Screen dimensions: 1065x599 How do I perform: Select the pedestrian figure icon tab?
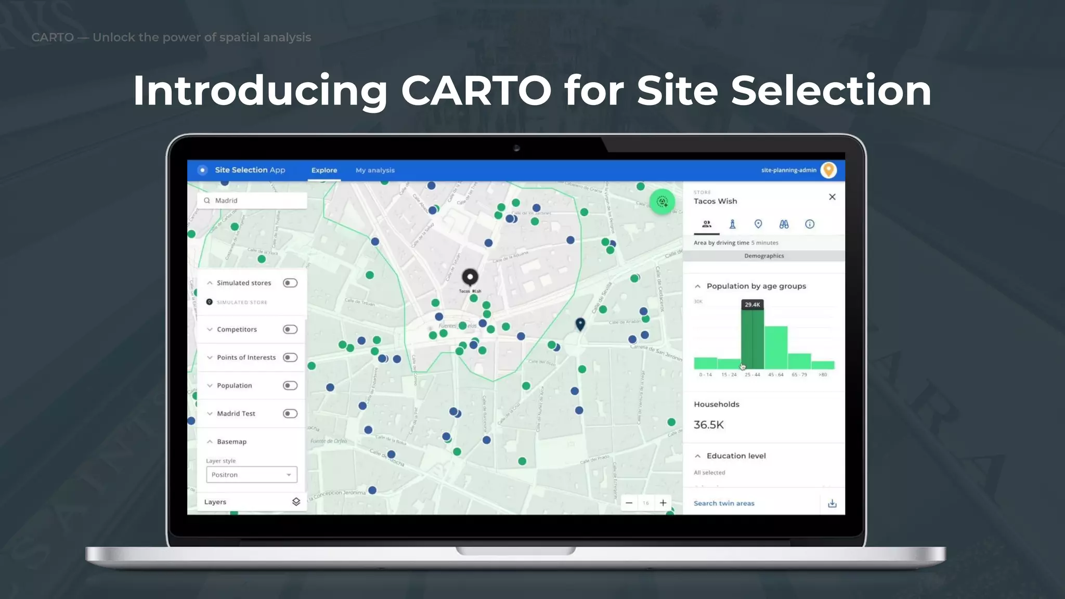(732, 224)
